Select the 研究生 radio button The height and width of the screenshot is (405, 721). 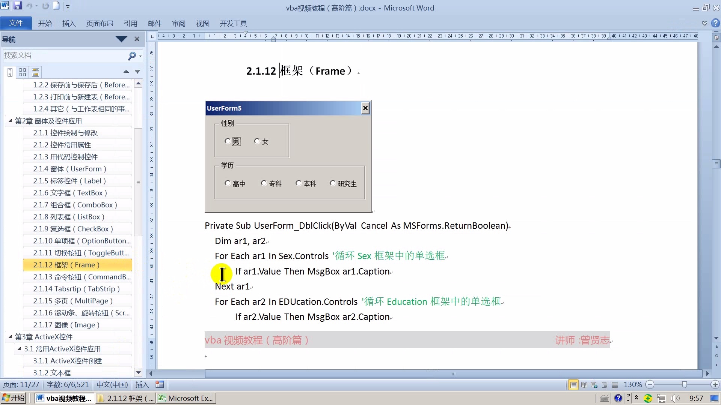332,183
